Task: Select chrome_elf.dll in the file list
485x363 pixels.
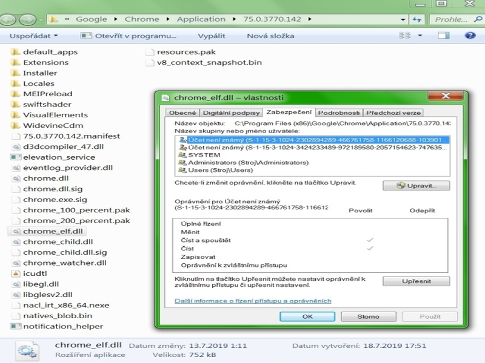Action: [47, 231]
